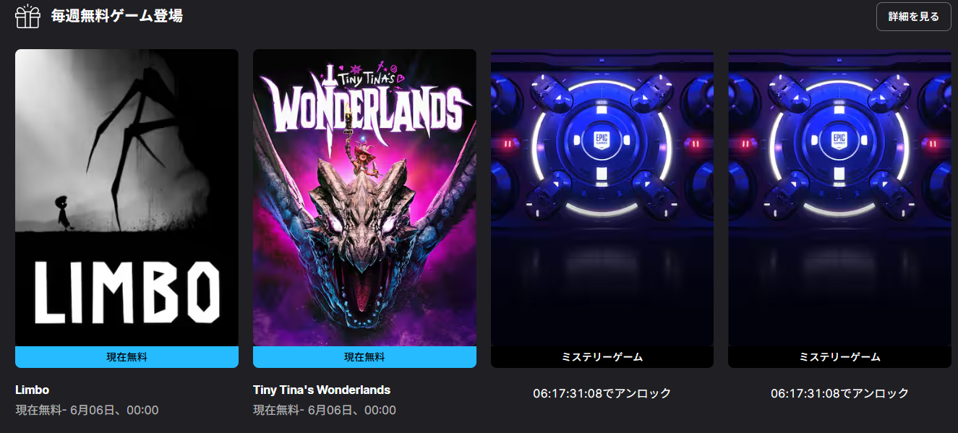Open the Tiny Tina's Wonderlands title link
Viewport: 958px width, 433px height.
(x=322, y=390)
